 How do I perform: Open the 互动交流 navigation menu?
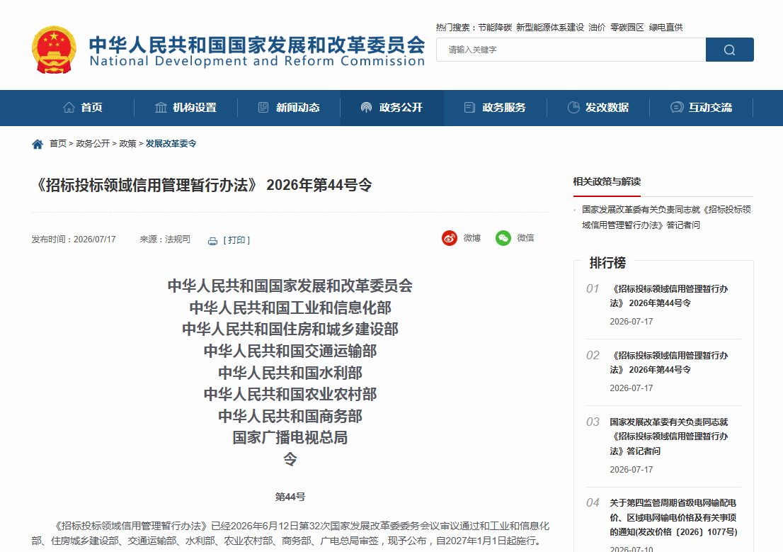(710, 108)
